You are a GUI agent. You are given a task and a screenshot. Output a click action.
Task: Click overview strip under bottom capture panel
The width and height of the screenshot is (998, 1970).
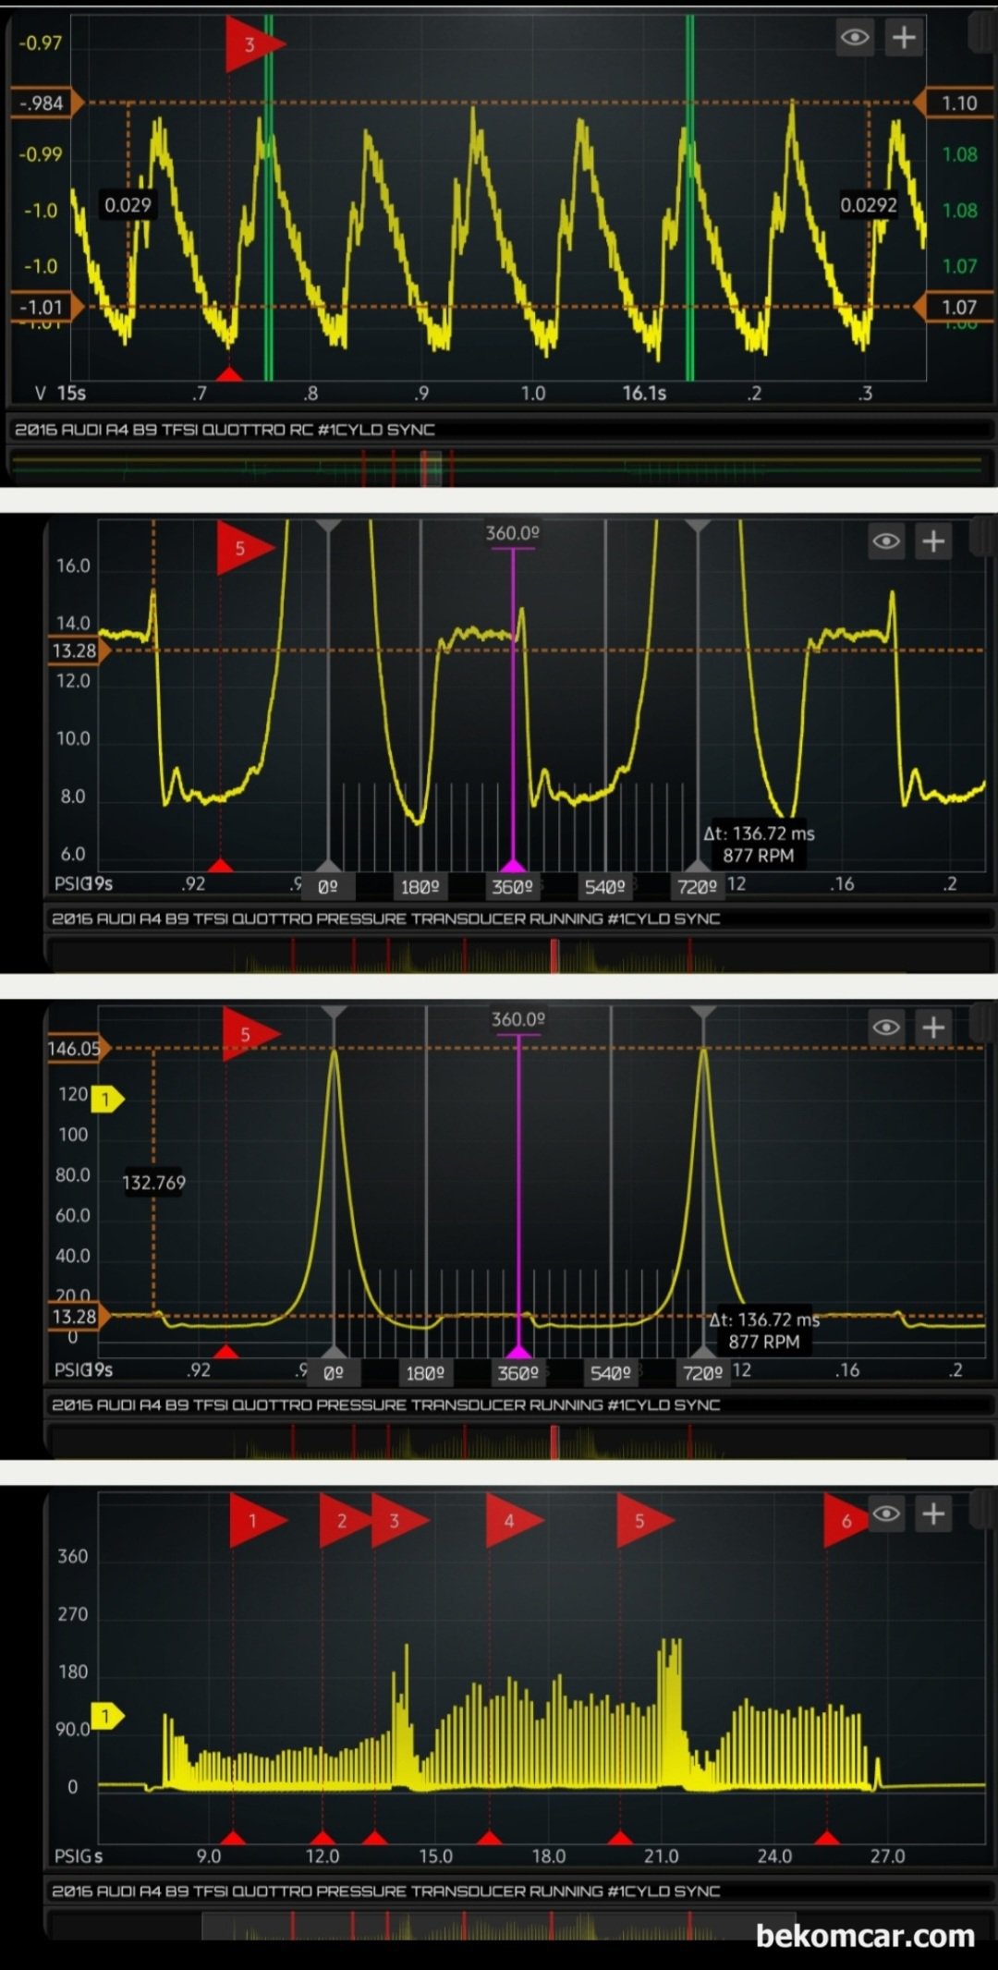517,1924
